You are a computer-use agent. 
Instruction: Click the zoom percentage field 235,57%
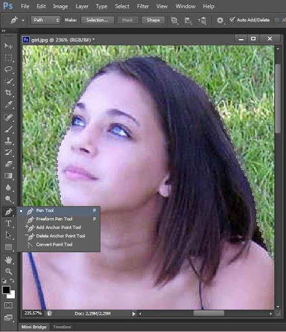(x=33, y=313)
